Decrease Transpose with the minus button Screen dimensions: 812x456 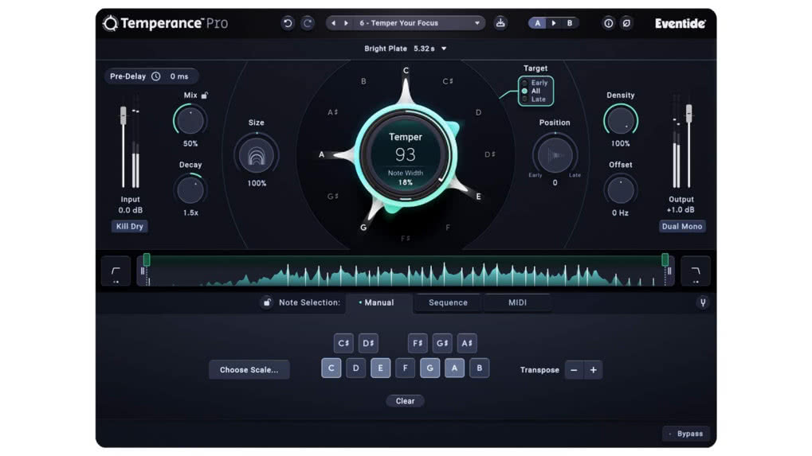[574, 370]
